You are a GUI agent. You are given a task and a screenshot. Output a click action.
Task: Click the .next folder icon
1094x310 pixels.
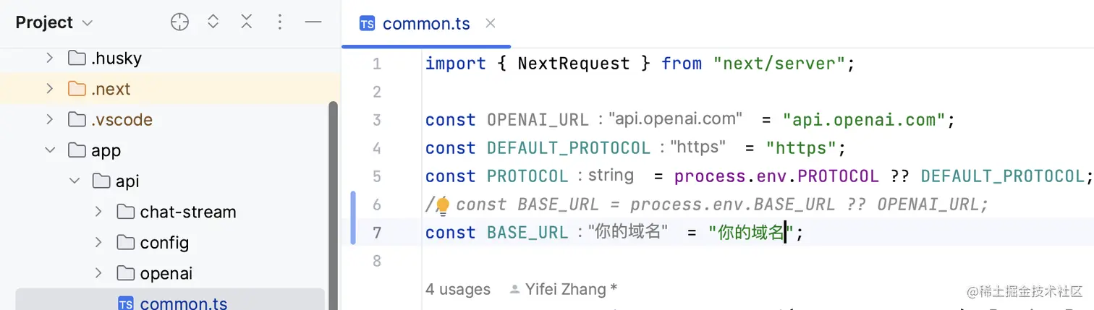(77, 89)
